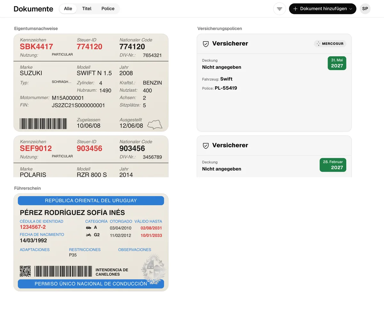
Task: Click Intendencia de Canelones text
Action: 112,272
